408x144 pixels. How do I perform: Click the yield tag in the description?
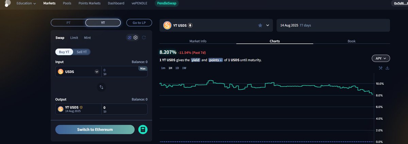(195, 60)
